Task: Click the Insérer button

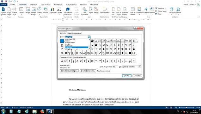Action: 127,76
